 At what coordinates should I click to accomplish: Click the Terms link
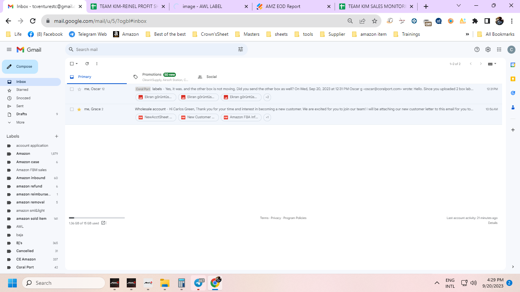(x=264, y=218)
